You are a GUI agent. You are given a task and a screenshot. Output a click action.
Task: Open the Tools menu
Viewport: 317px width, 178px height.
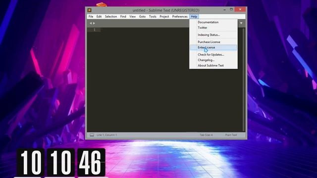(153, 16)
